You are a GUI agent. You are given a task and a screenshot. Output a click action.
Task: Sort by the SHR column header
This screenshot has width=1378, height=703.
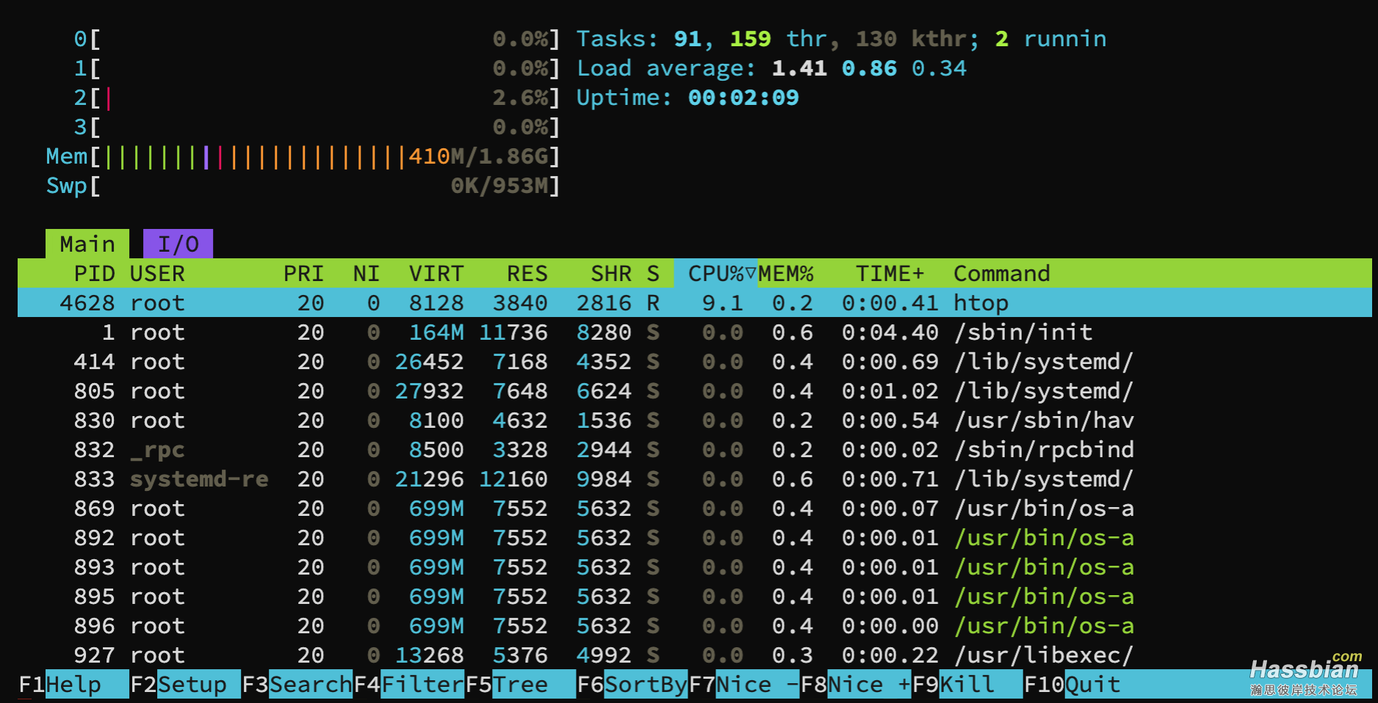[611, 273]
